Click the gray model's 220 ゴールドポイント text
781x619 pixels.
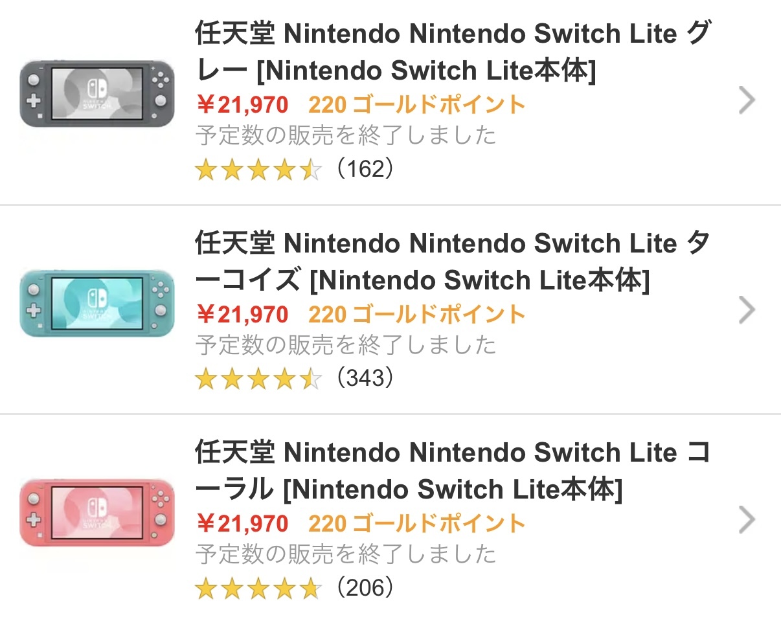(416, 104)
